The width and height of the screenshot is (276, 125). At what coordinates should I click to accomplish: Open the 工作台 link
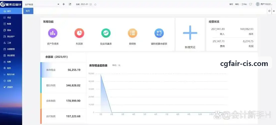[x=244, y=4]
